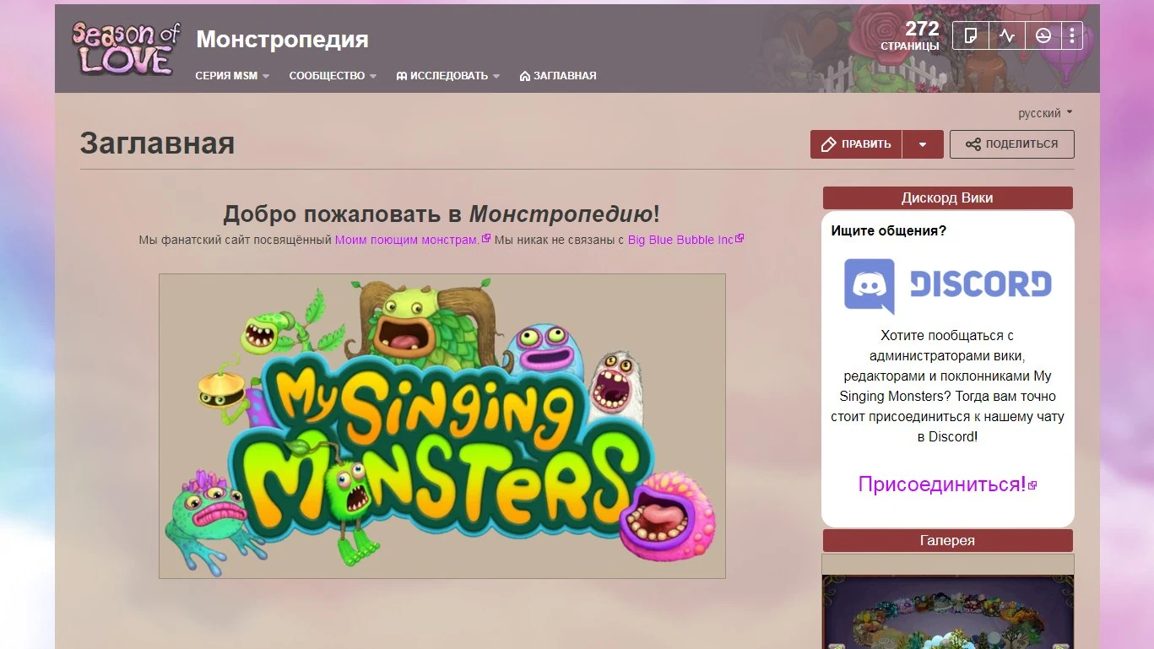The image size is (1154, 649).
Task: Expand the СООБЩЕСТВО navigation menu
Action: pos(333,76)
